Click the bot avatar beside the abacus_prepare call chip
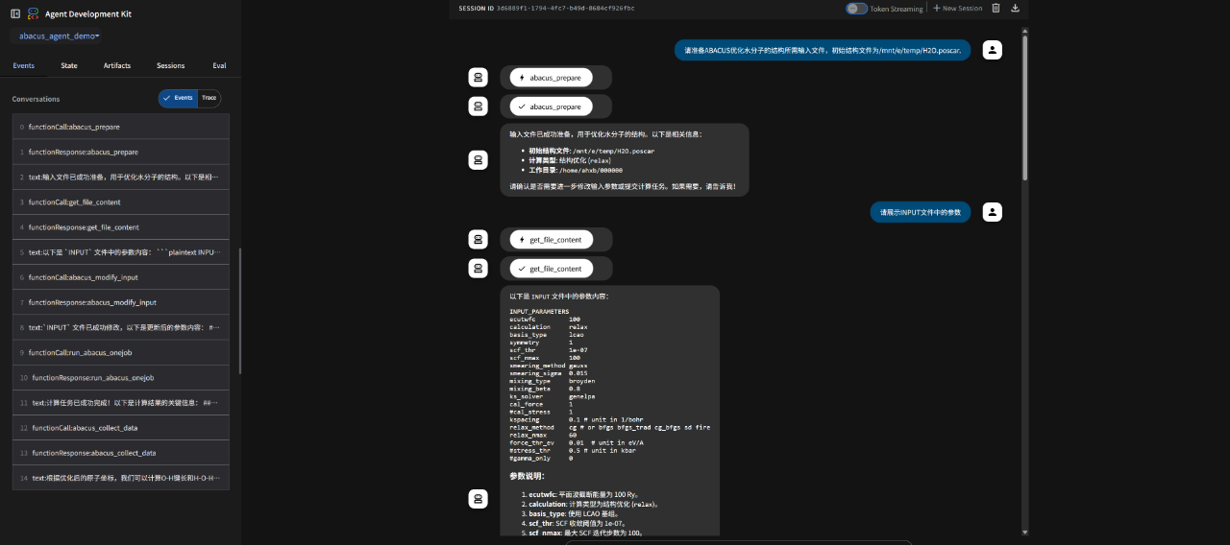 pyautogui.click(x=479, y=78)
